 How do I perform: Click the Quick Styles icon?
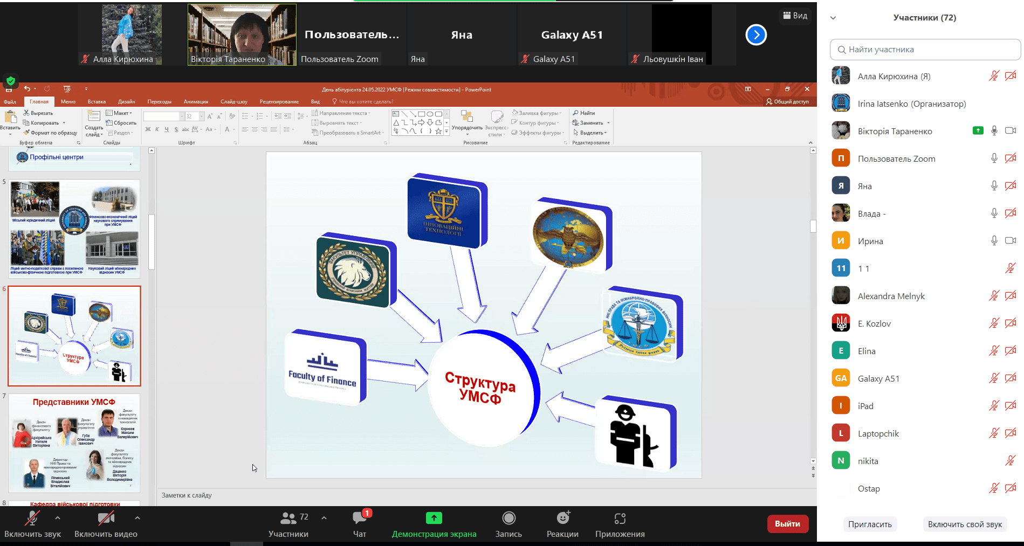point(497,116)
